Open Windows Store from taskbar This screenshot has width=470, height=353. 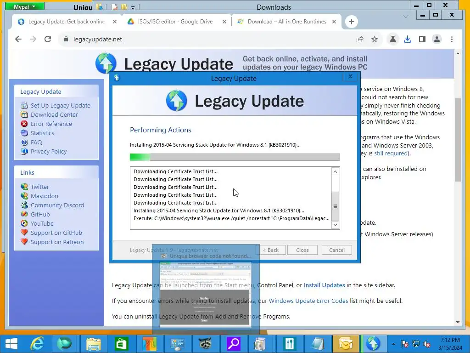tap(121, 344)
